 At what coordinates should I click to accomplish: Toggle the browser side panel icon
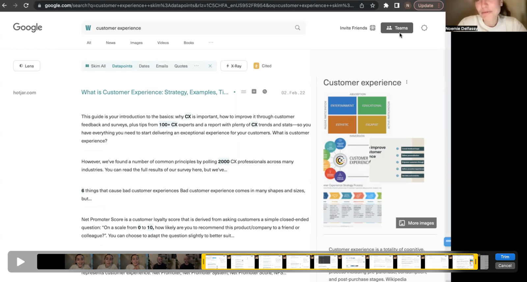click(397, 6)
